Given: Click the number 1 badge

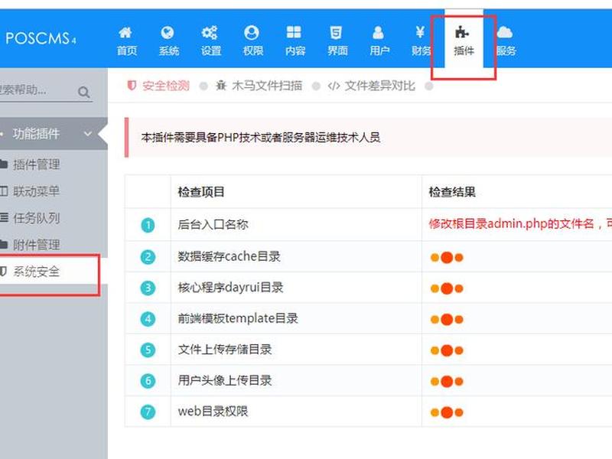Looking at the screenshot, I should [148, 225].
